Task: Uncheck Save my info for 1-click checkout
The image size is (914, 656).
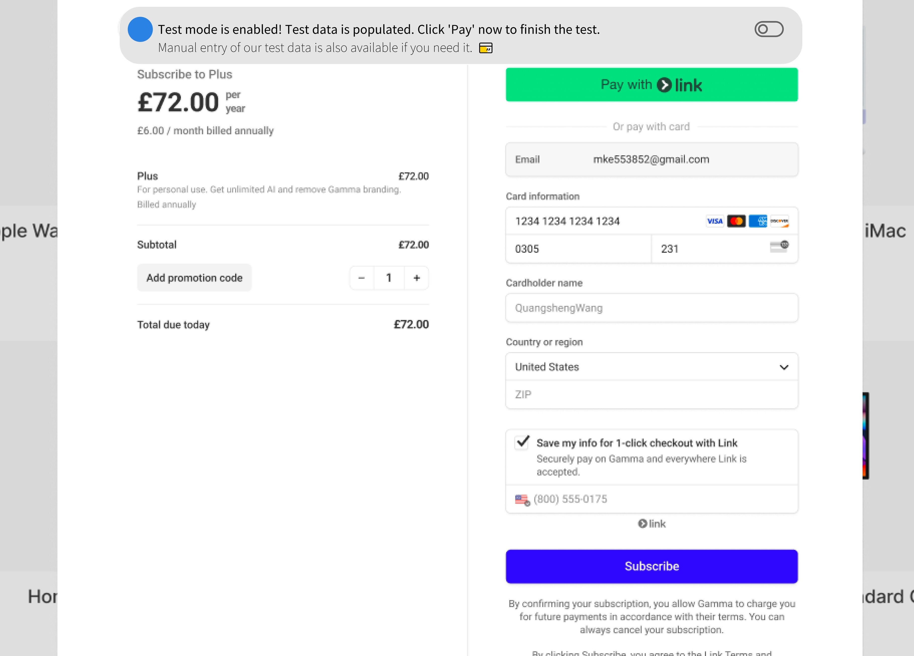Action: [522, 442]
